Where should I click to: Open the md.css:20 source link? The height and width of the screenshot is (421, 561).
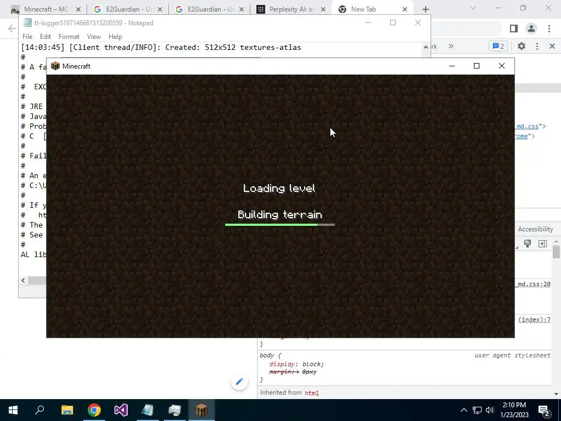[x=534, y=284]
